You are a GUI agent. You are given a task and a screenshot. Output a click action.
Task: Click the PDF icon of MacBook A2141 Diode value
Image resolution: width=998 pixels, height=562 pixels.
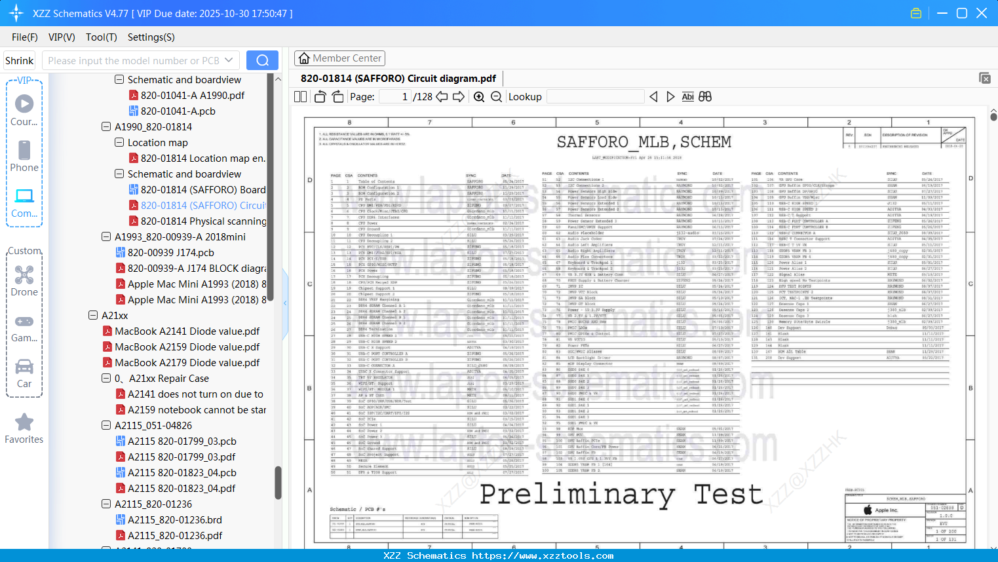(107, 331)
